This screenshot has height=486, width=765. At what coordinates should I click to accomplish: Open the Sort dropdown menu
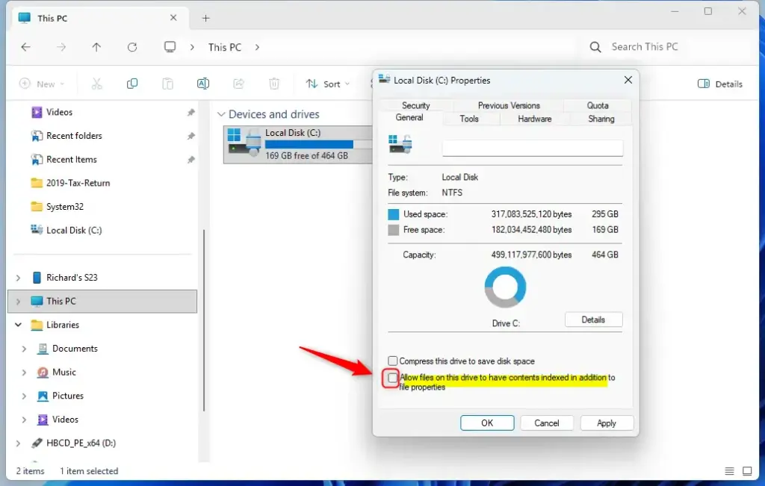click(327, 84)
